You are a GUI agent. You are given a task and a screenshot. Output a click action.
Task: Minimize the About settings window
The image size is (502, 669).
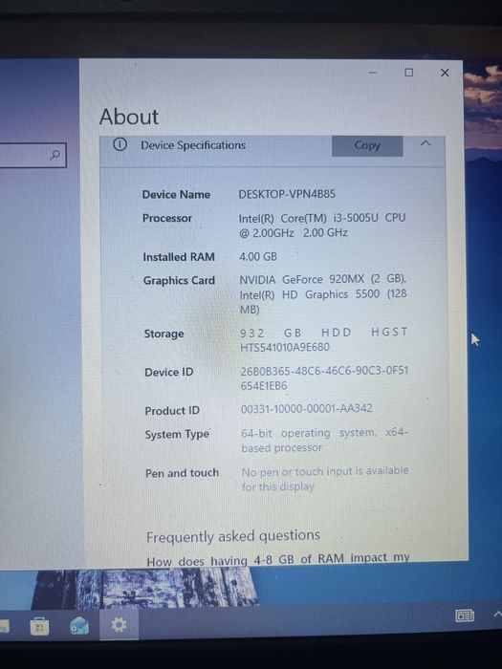(x=373, y=73)
